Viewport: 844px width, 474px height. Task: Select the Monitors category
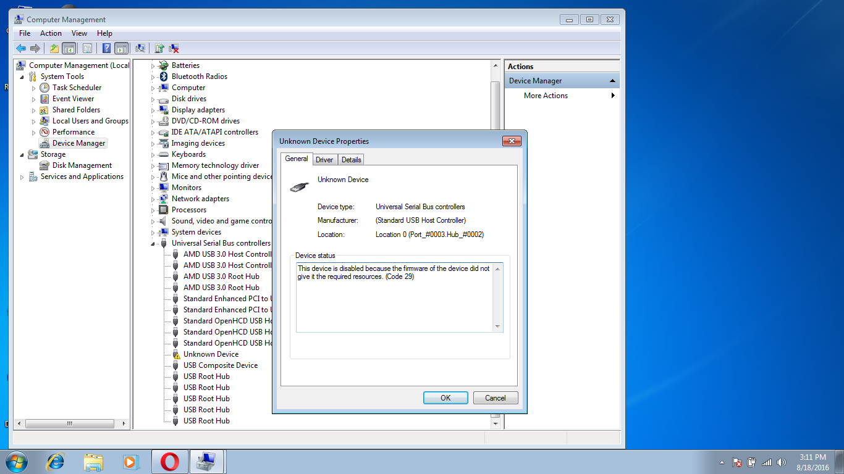[x=187, y=188]
